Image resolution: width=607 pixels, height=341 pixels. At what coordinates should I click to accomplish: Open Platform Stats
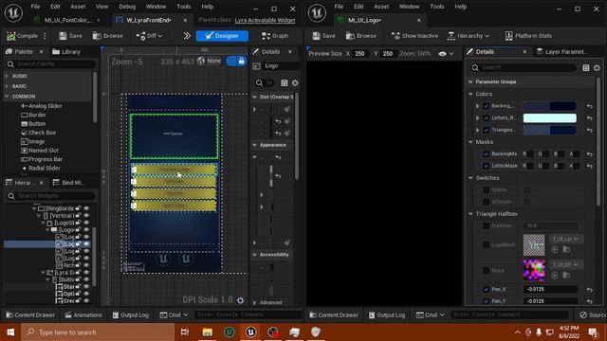528,36
